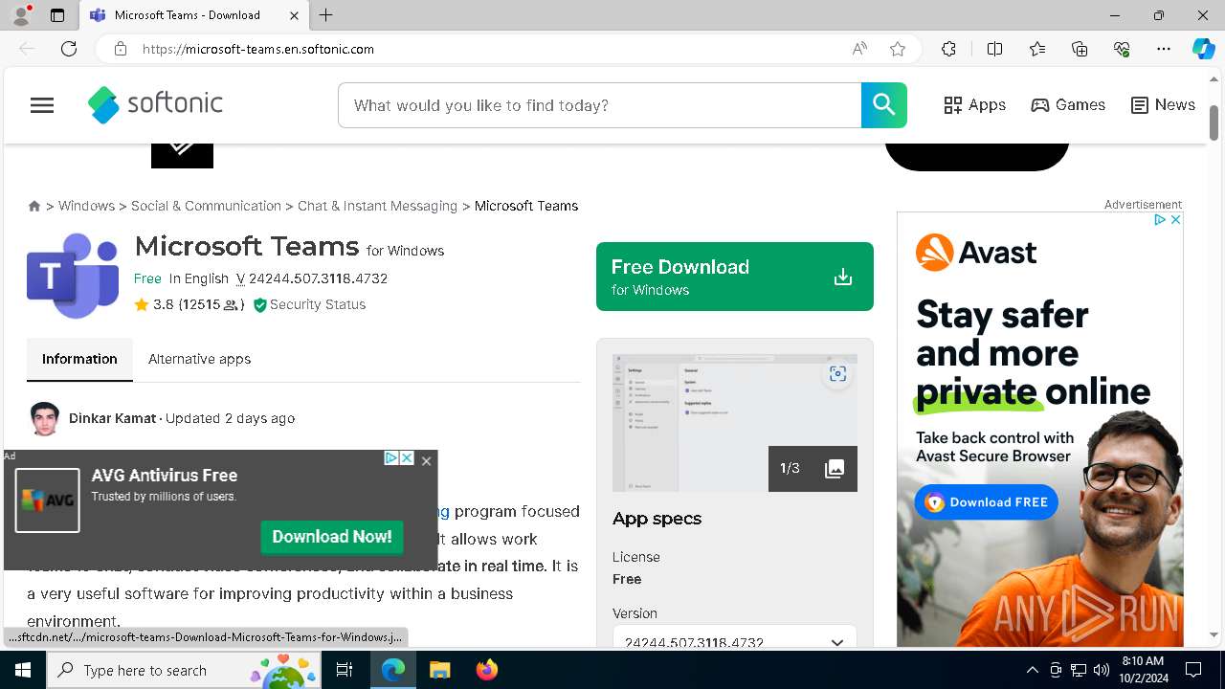Open author Dinkar Kamat profile
Viewport: 1225px width, 689px height.
point(112,418)
